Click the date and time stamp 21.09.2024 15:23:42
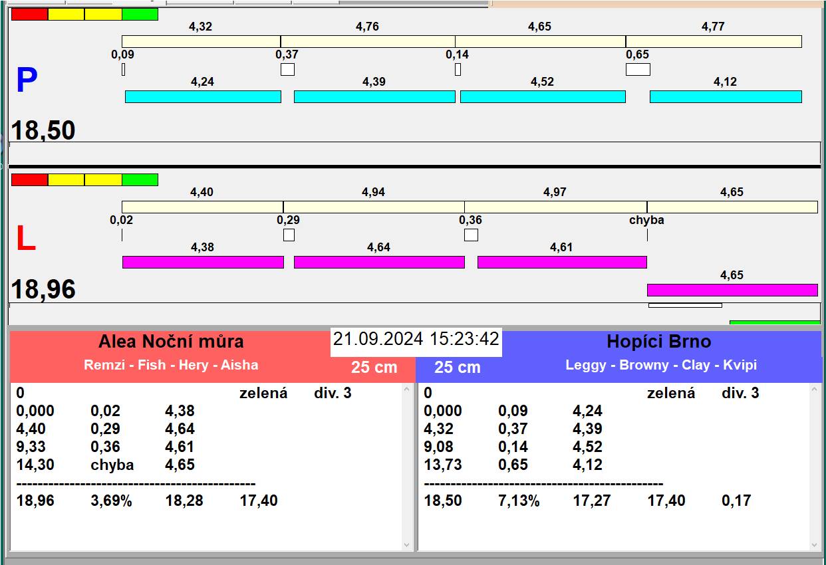The width and height of the screenshot is (826, 565). (x=416, y=339)
